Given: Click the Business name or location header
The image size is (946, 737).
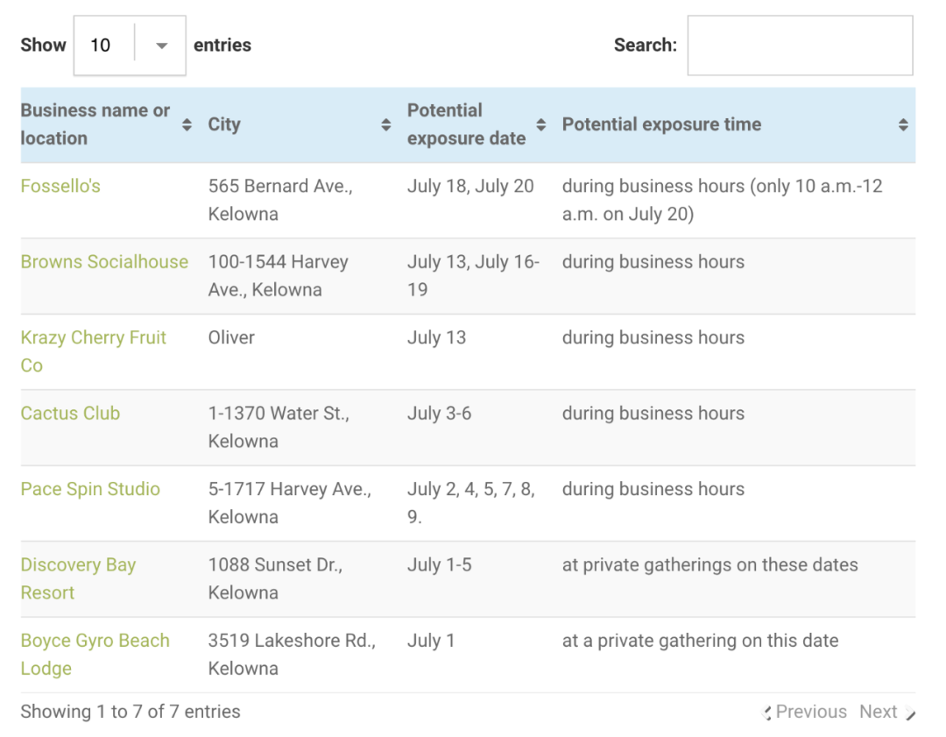Looking at the screenshot, I should click(x=95, y=124).
